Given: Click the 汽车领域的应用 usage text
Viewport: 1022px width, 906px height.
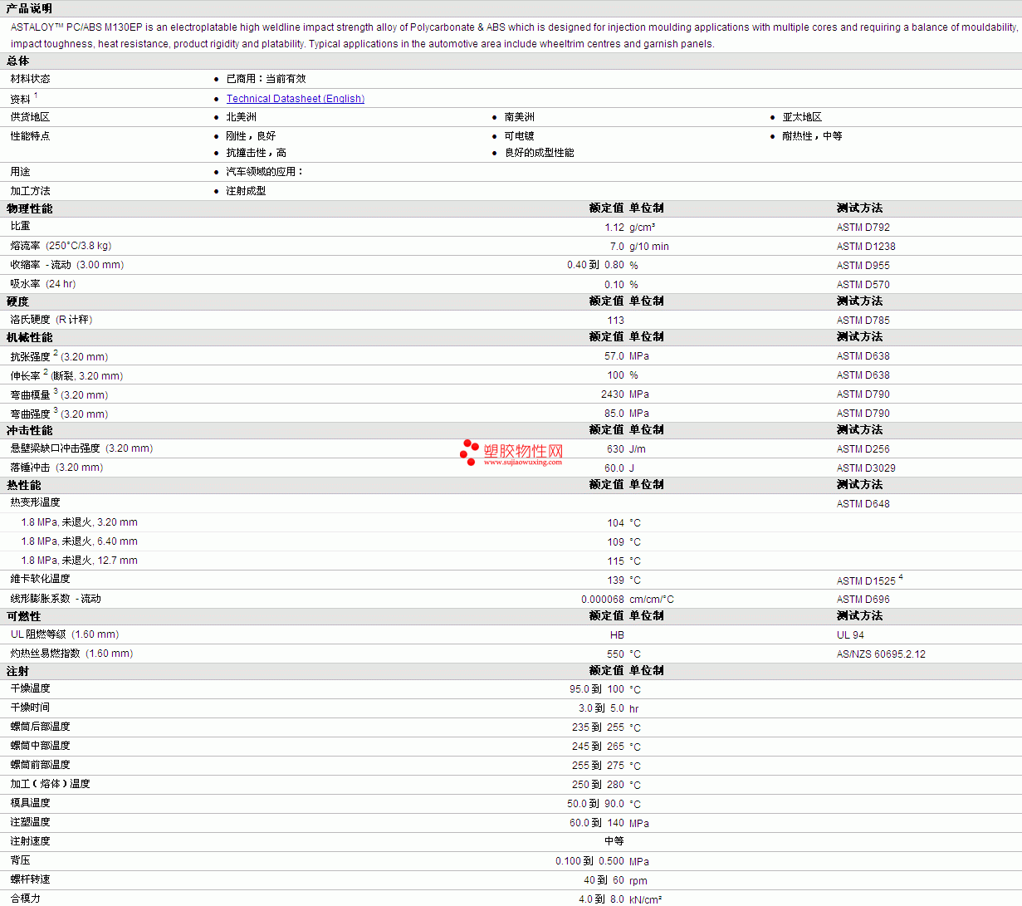Looking at the screenshot, I should (x=265, y=172).
